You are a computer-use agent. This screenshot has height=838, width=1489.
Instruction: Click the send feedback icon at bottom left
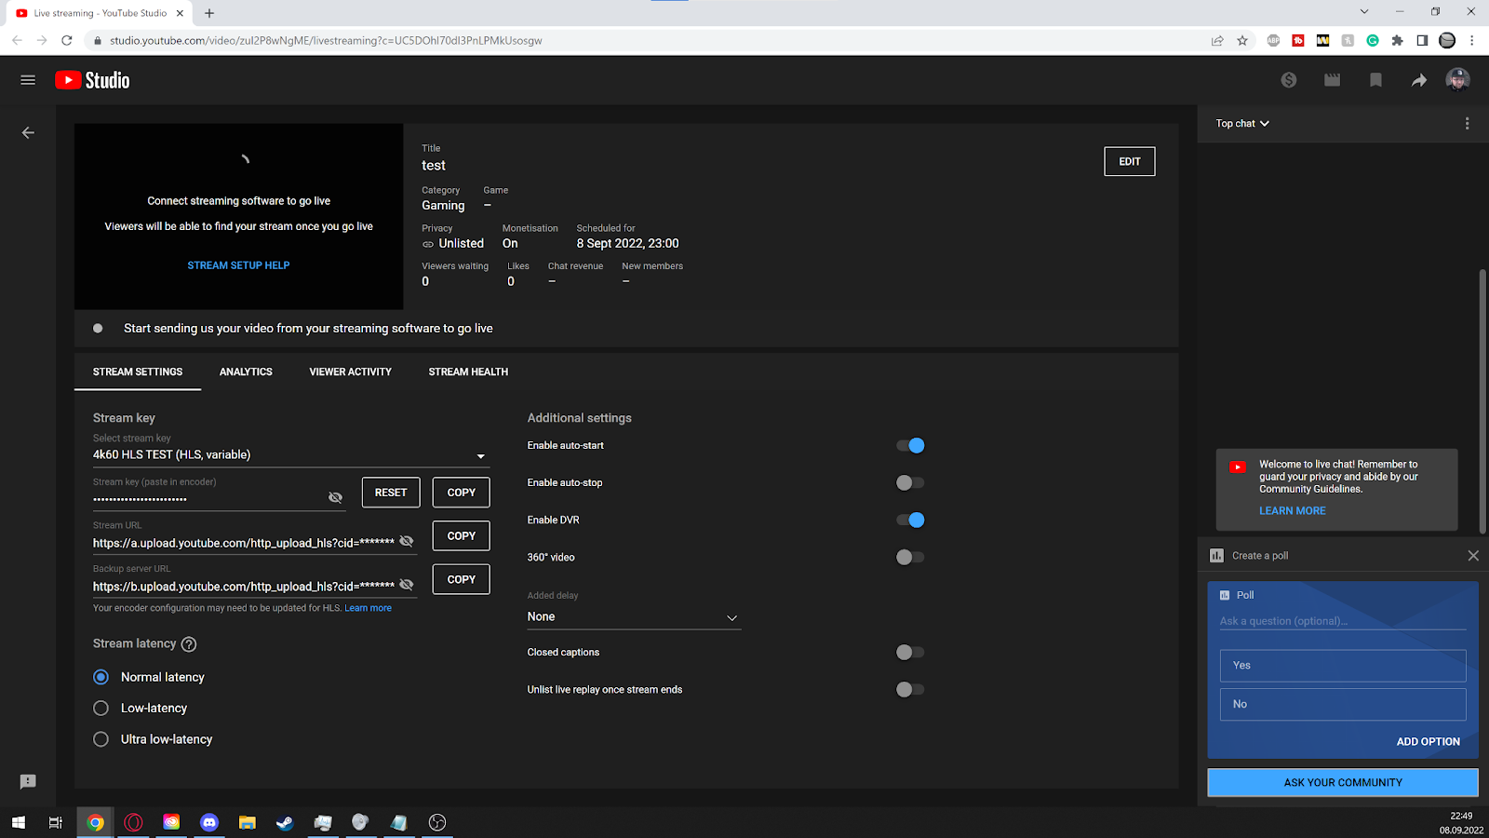click(x=28, y=782)
